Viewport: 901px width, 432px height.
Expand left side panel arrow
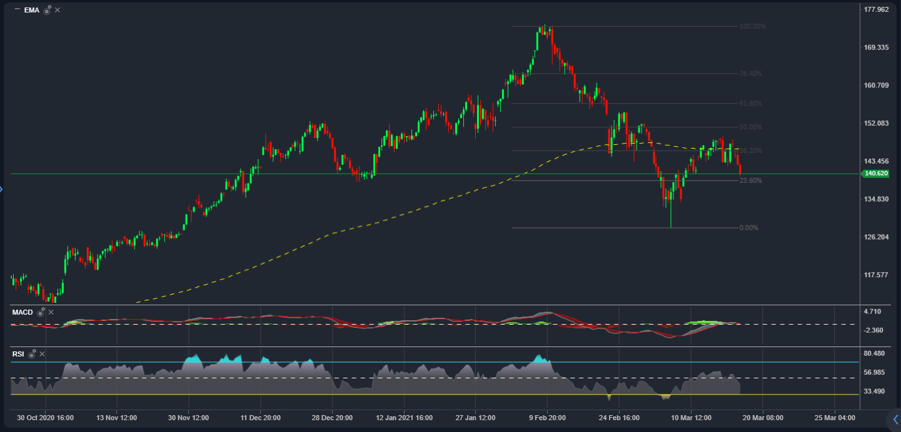(2, 189)
